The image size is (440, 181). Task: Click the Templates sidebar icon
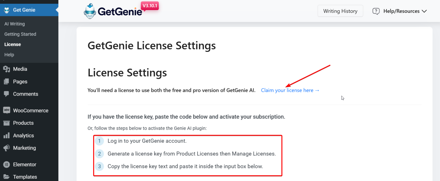7,176
